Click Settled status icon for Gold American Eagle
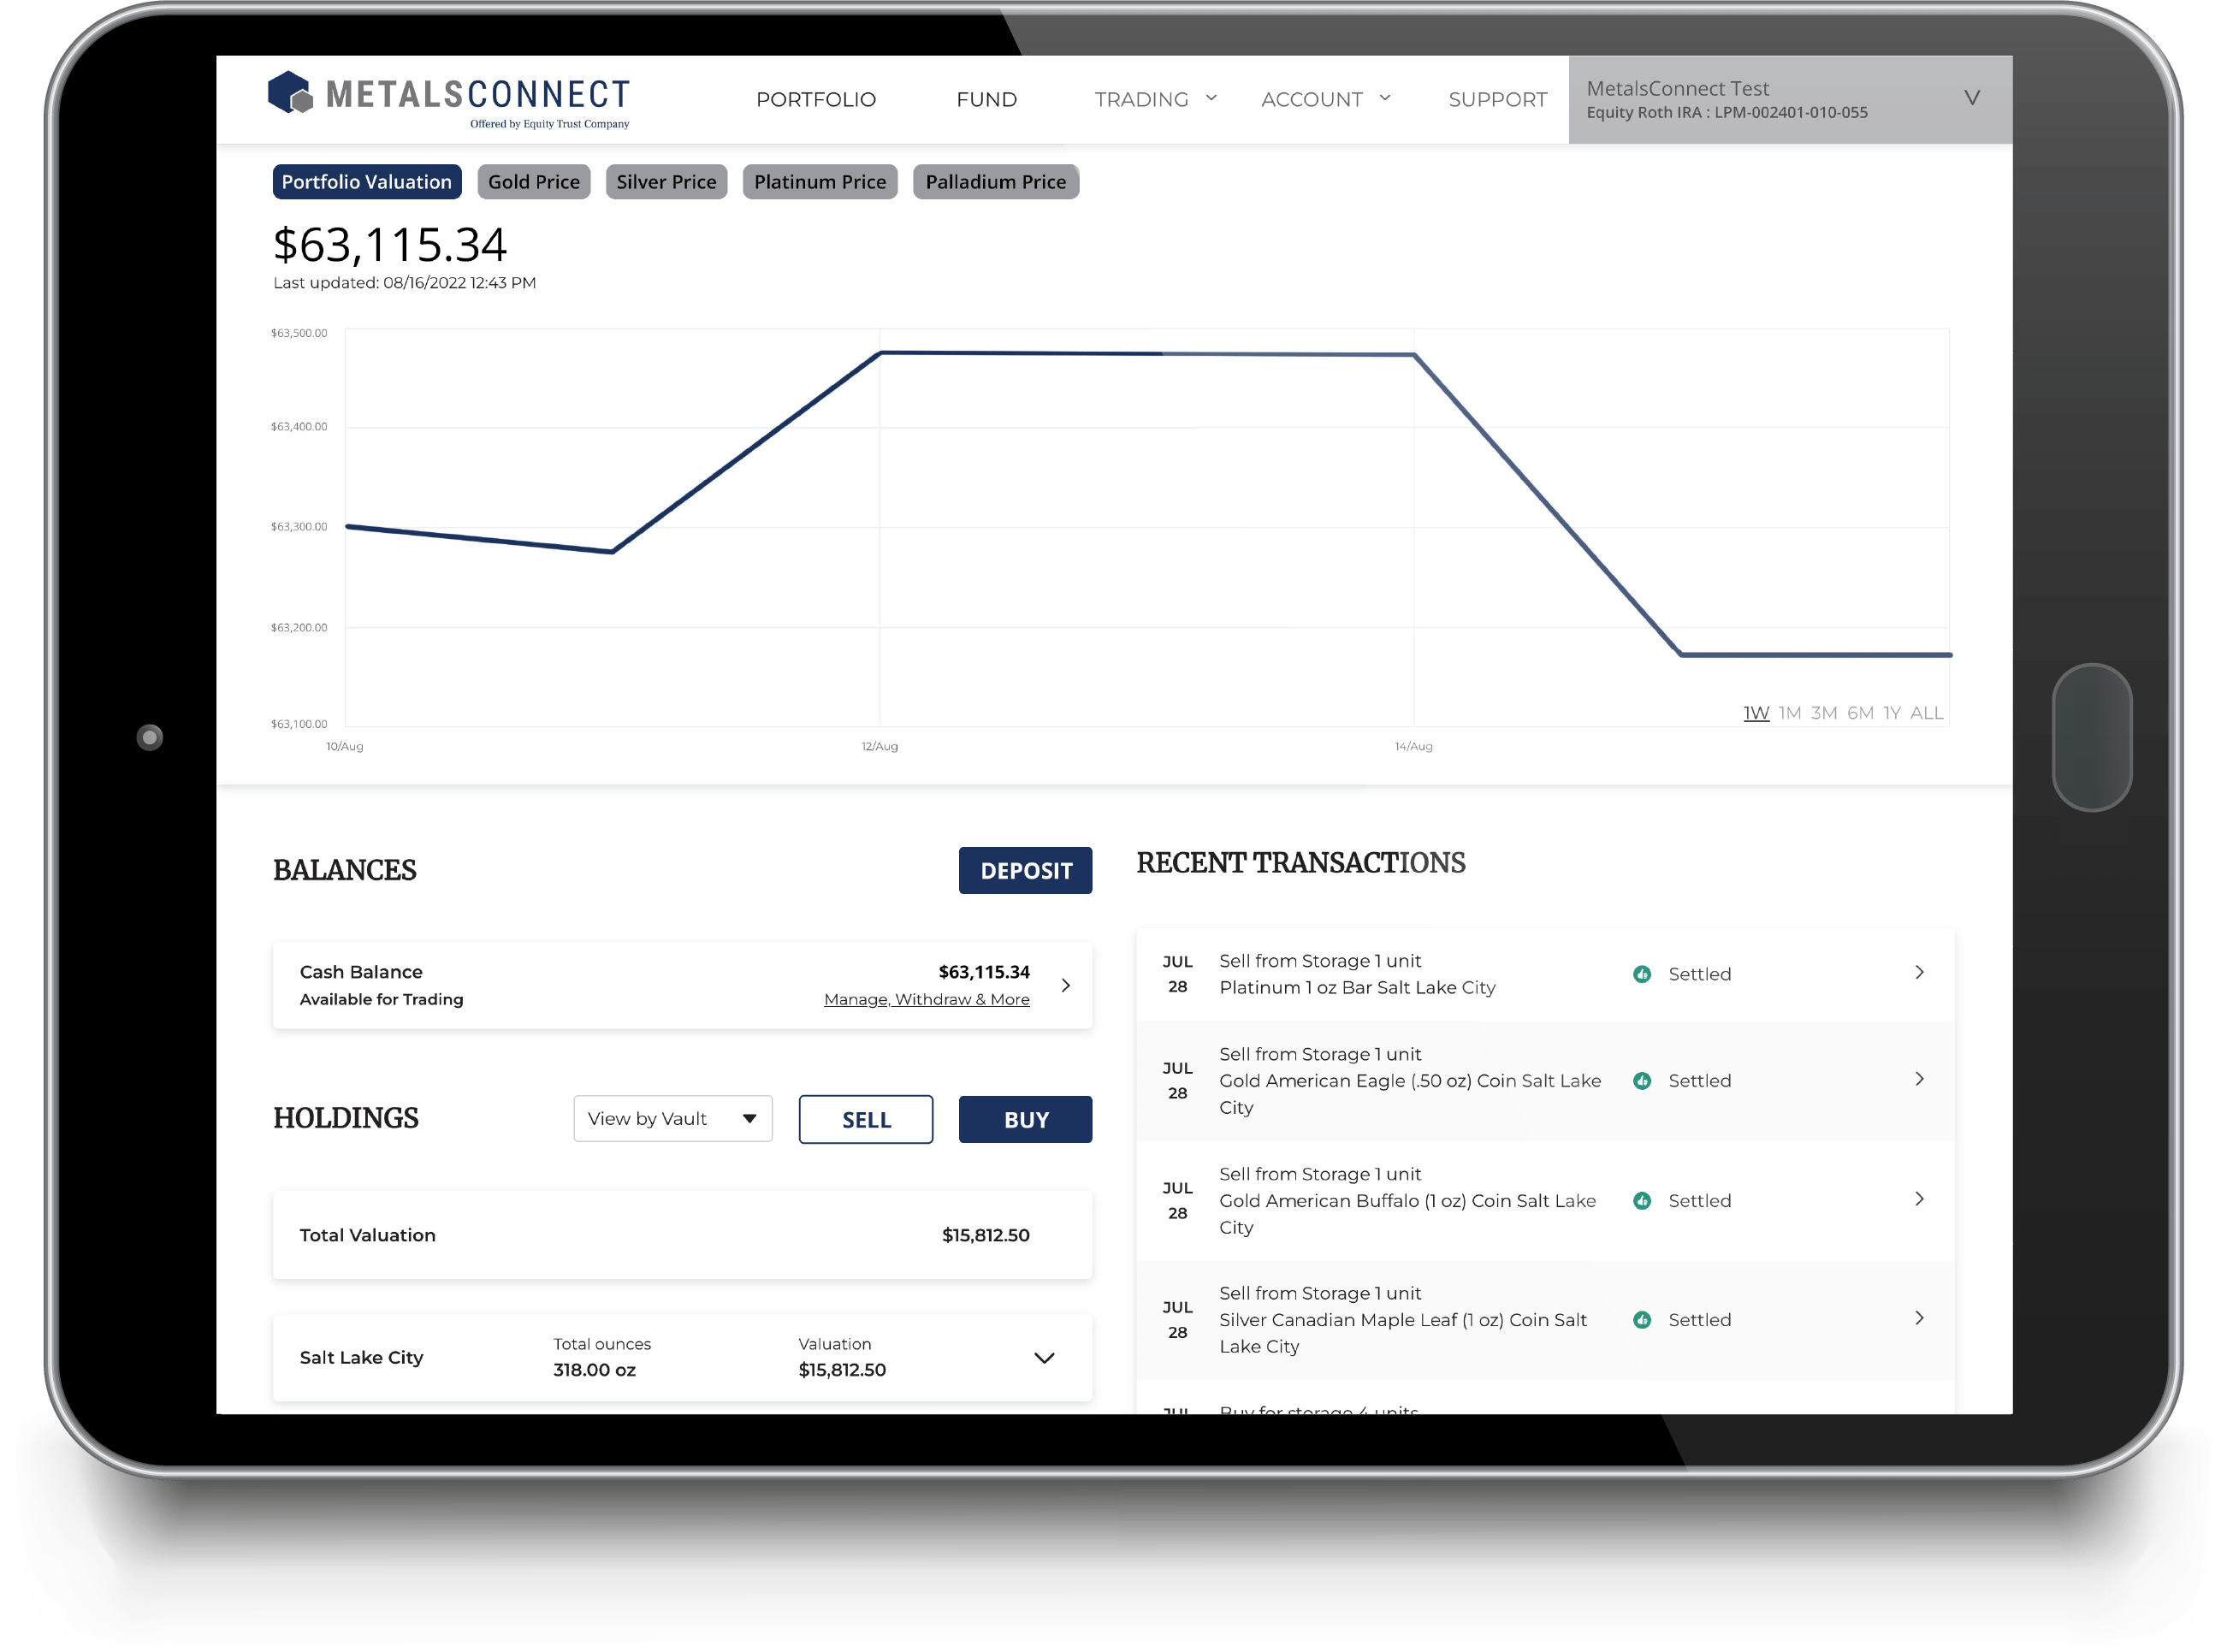Image resolution: width=2227 pixels, height=1652 pixels. 1642,1081
